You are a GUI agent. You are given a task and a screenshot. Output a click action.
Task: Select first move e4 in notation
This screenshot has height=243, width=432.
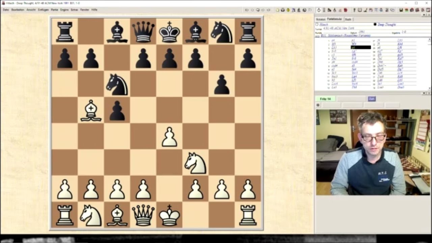pos(333,40)
